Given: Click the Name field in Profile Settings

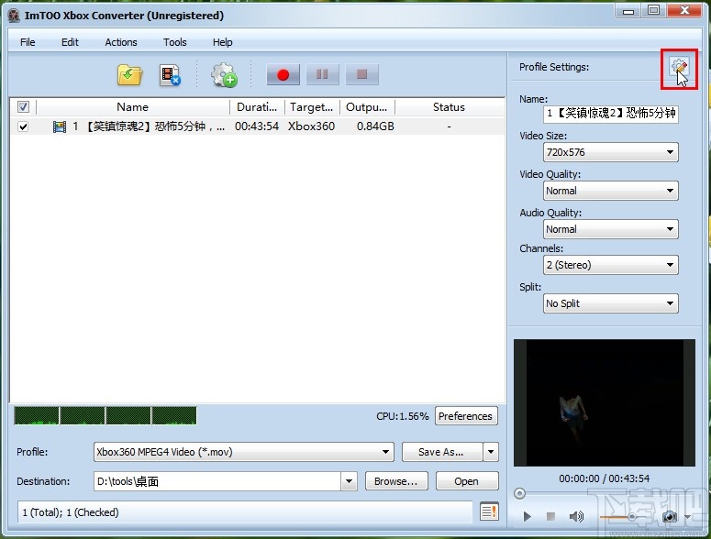Looking at the screenshot, I should click(610, 114).
